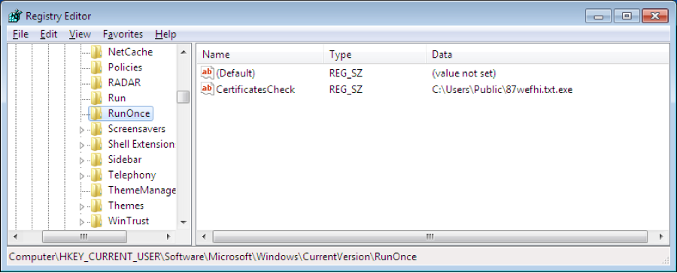Screen dimensions: 677x273
Task: Click values pane horizontal scrollbar thumb
Action: pos(430,237)
